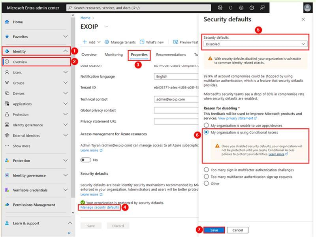Viewport: 316px width, 237px height.
Task: Select My organization is unable to use apps/devices
Action: coord(206,125)
